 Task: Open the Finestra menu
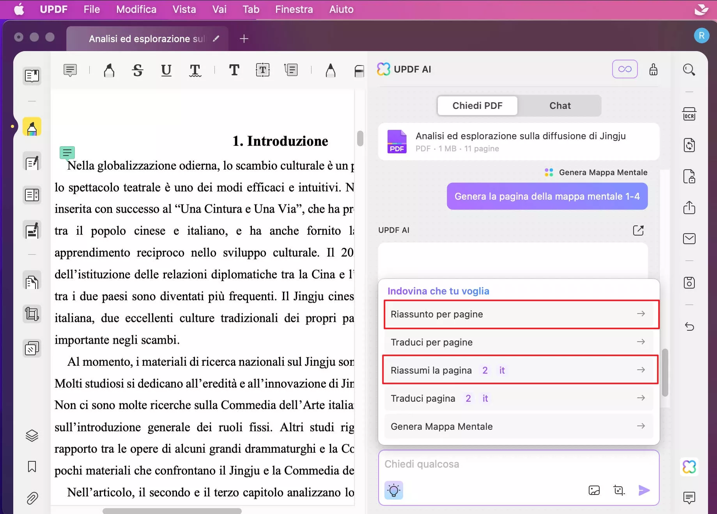click(294, 9)
